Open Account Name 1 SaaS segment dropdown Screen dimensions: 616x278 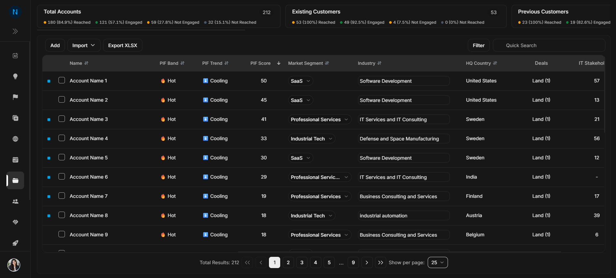click(x=300, y=81)
